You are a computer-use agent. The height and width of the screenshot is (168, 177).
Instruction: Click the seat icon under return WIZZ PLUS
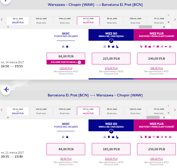pyautogui.click(x=141, y=137)
